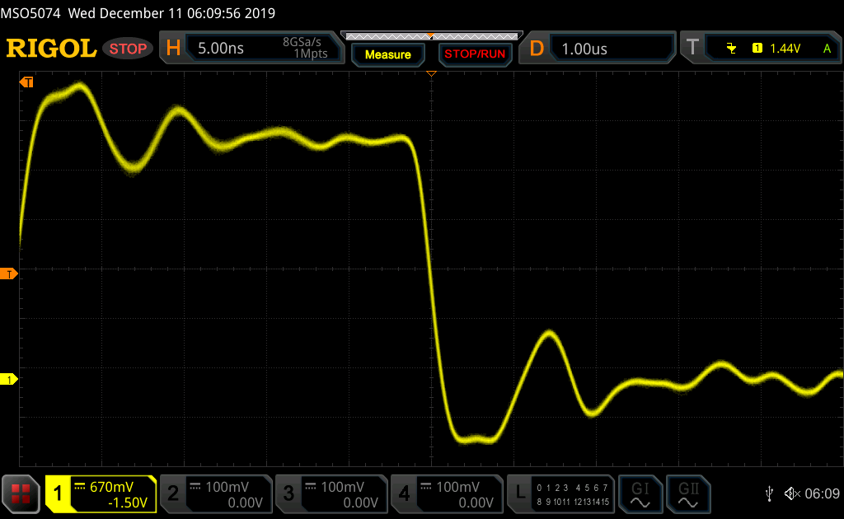This screenshot has width=844, height=519.
Task: Open the H horizontal timebase menu
Action: [x=173, y=48]
